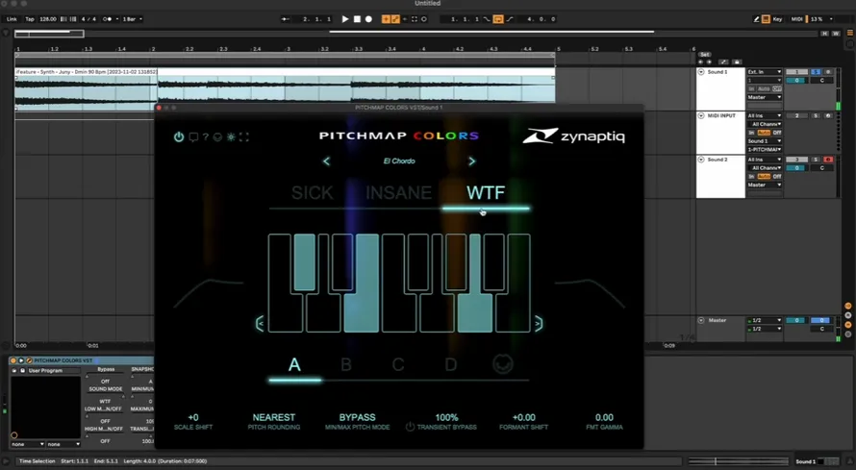
Task: Set Sound 1 monitor to Off
Action: pyautogui.click(x=776, y=88)
